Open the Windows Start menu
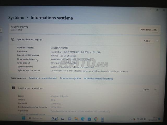This screenshot has width=167, height=125. tap(23, 118)
